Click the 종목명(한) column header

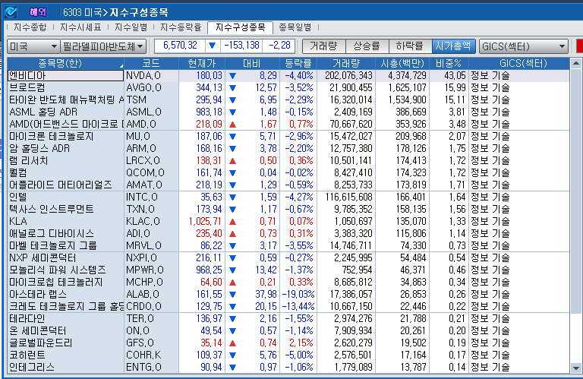(65, 63)
